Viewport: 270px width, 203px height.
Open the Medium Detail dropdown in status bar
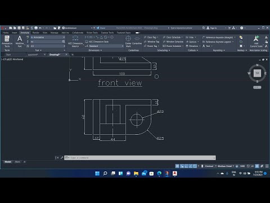(x=226, y=166)
